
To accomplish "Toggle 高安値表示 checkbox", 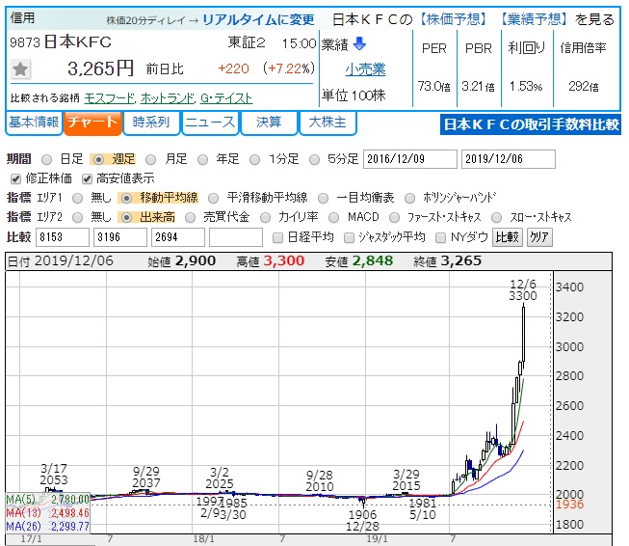I will click(x=87, y=178).
